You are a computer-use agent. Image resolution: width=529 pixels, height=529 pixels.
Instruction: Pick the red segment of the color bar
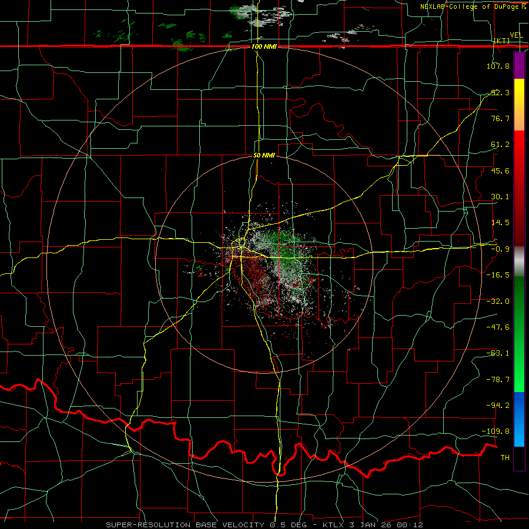[519, 188]
